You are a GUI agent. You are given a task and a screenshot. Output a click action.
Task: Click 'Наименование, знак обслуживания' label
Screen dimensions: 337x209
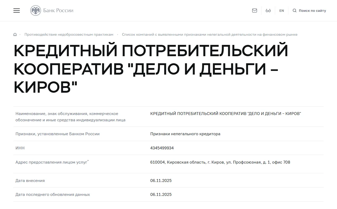click(x=71, y=117)
